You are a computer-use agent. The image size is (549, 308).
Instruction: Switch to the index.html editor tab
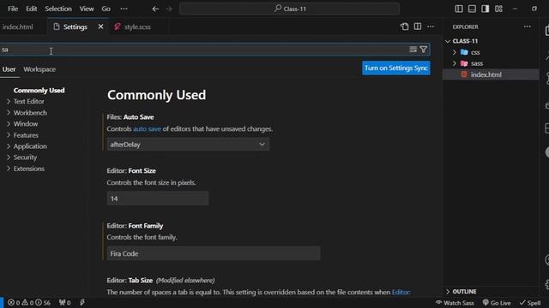point(17,27)
